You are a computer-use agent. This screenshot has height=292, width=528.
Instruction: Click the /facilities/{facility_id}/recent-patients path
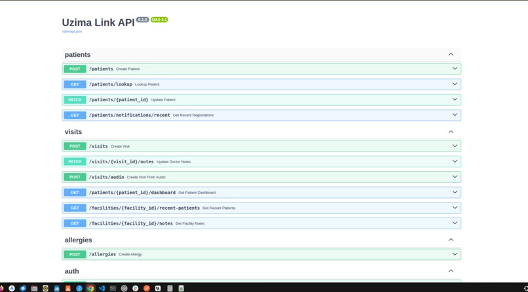(x=144, y=208)
